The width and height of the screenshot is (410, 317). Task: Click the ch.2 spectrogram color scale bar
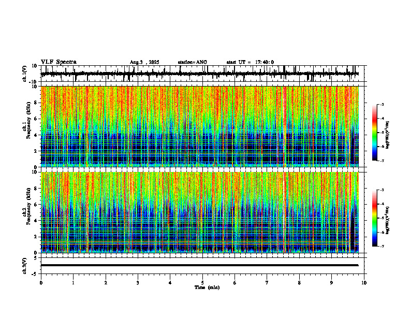[x=374, y=218]
